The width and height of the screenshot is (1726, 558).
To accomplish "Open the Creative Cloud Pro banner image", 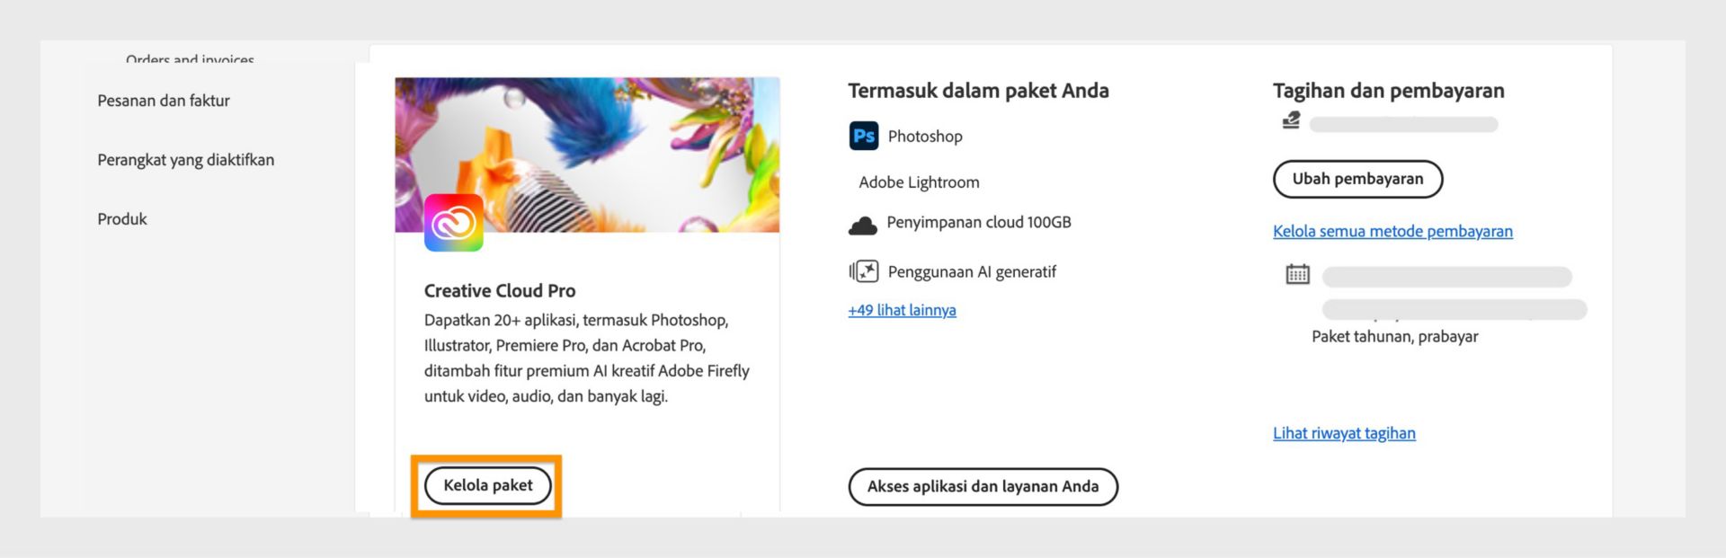I will point(587,153).
